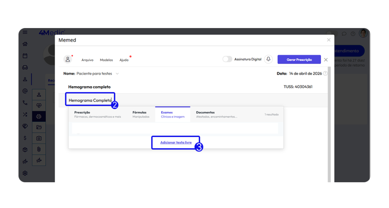Click the notification bell icon
Image resolution: width=389 pixels, height=208 pixels.
point(269,59)
